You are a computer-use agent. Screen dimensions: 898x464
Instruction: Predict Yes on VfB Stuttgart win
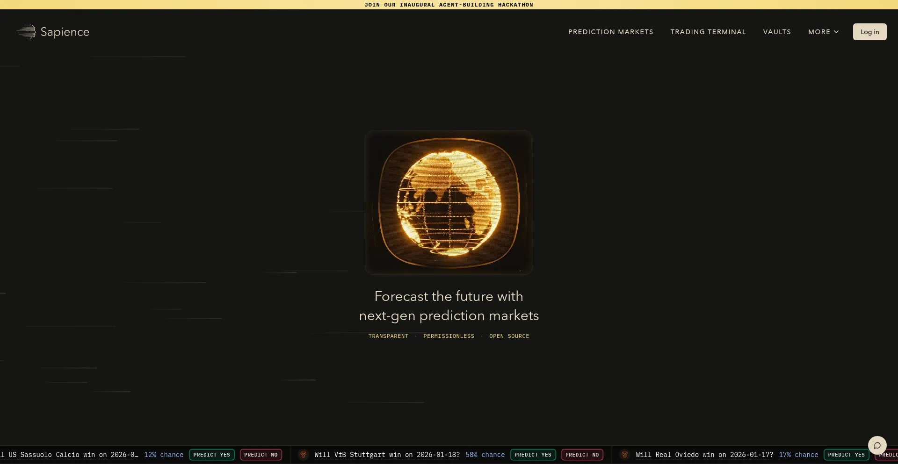pos(533,455)
